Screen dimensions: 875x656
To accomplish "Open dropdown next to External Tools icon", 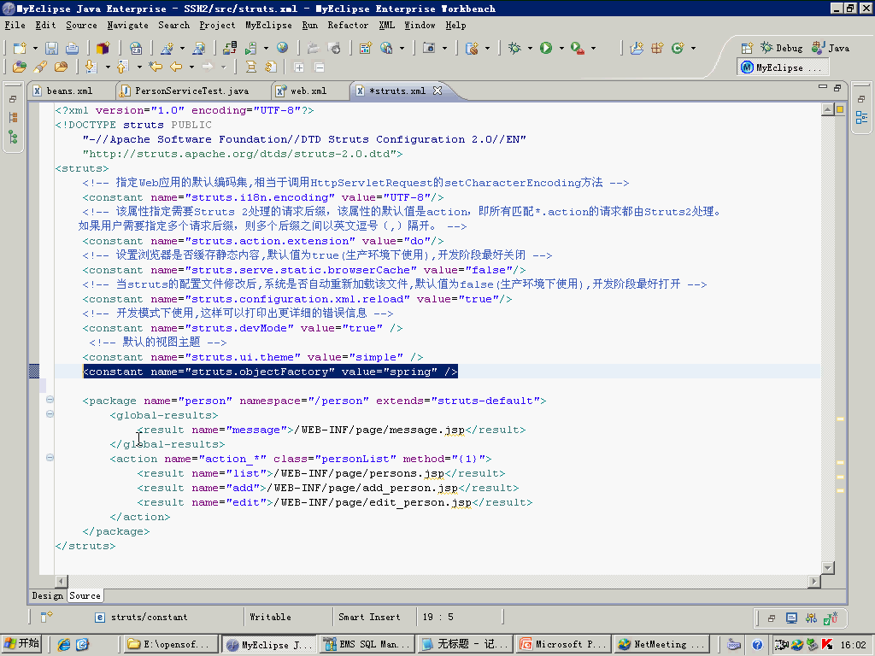I will (x=593, y=49).
